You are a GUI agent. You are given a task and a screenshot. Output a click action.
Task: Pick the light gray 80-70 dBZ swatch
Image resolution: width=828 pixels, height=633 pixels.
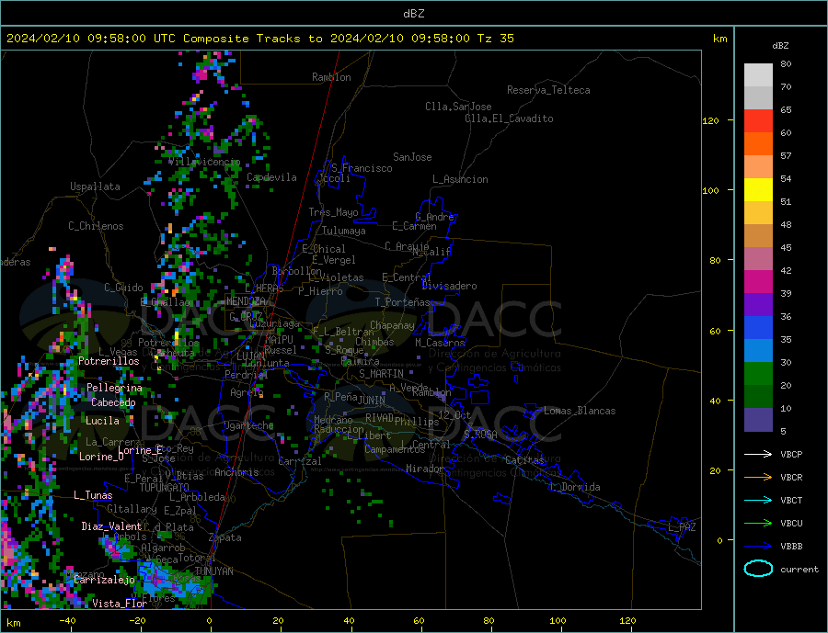pyautogui.click(x=758, y=75)
